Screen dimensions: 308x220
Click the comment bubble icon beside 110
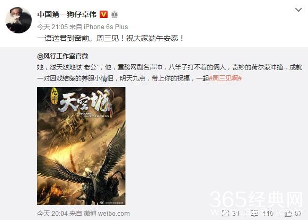(x=254, y=213)
